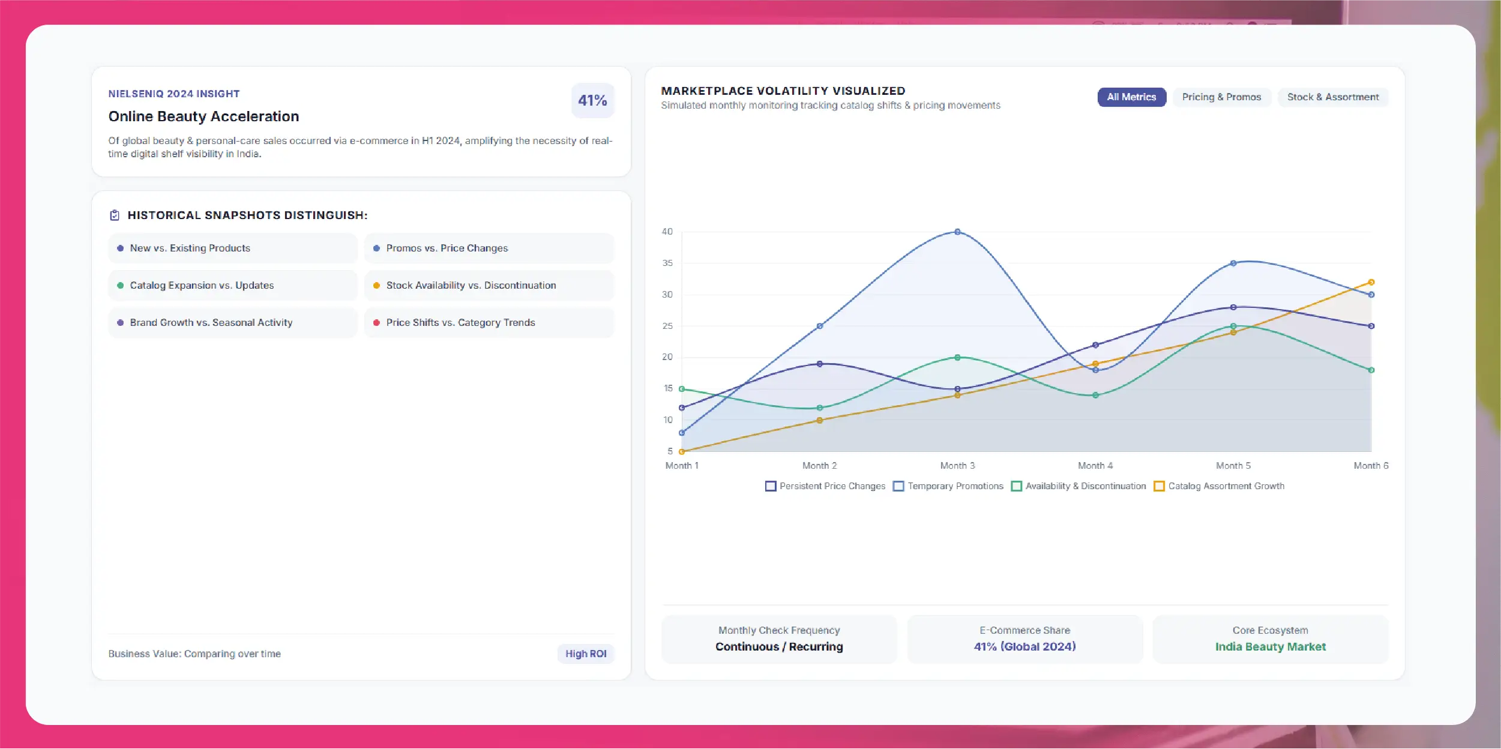
Task: Select Catalog Expansion vs. Updates item
Action: pyautogui.click(x=233, y=286)
